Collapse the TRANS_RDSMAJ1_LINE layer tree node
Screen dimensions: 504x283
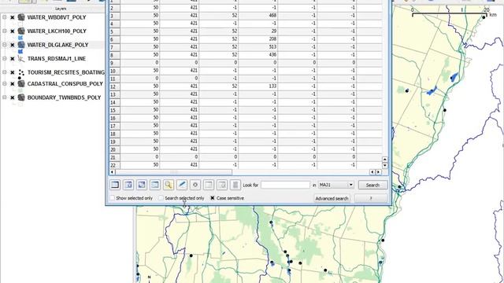coord(5,59)
